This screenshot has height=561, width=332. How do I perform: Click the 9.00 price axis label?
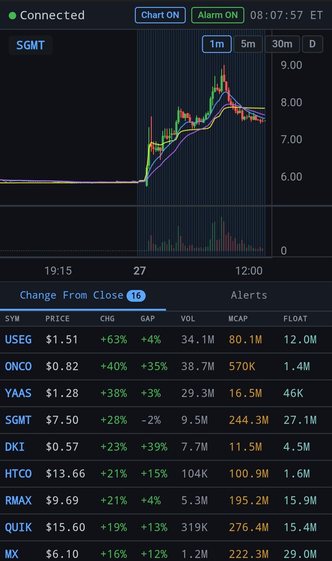coord(291,65)
